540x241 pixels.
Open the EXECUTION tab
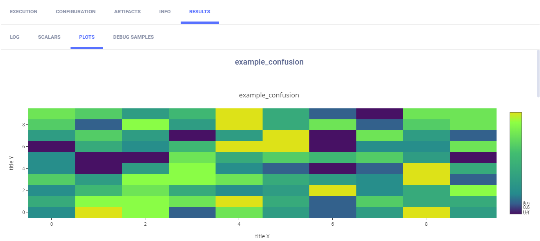coord(24,12)
